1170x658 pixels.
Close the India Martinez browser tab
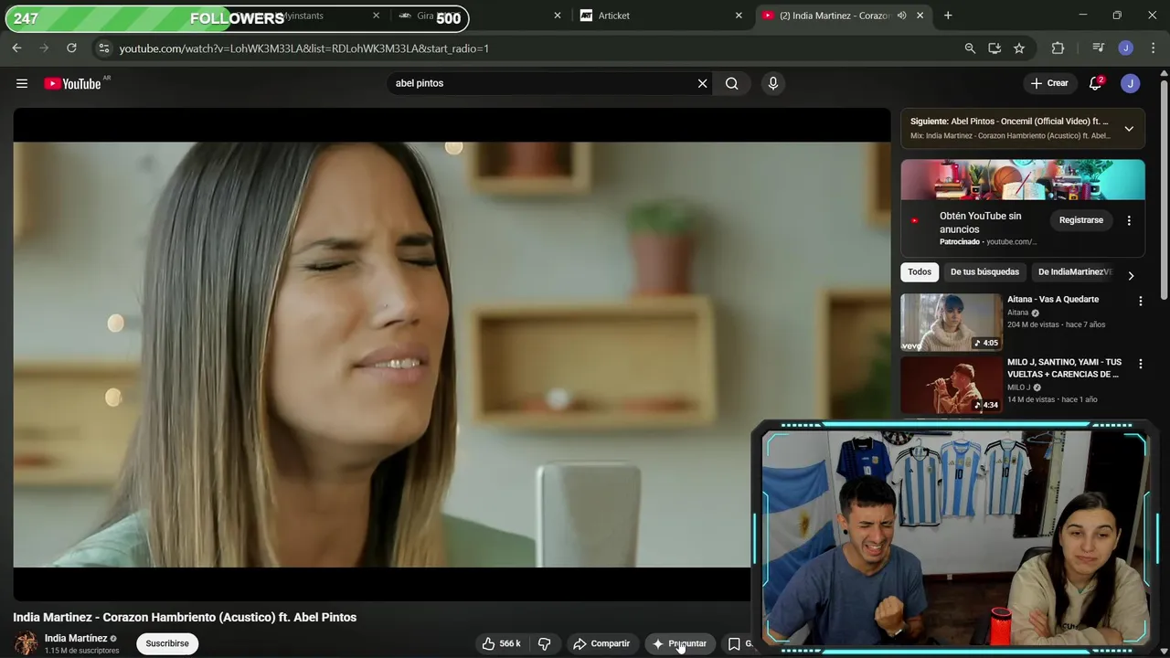pyautogui.click(x=920, y=16)
